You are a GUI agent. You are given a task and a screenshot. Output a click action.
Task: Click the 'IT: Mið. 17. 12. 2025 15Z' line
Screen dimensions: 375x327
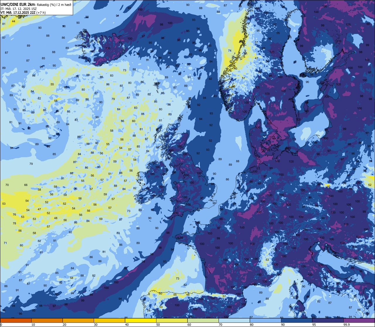18,9
